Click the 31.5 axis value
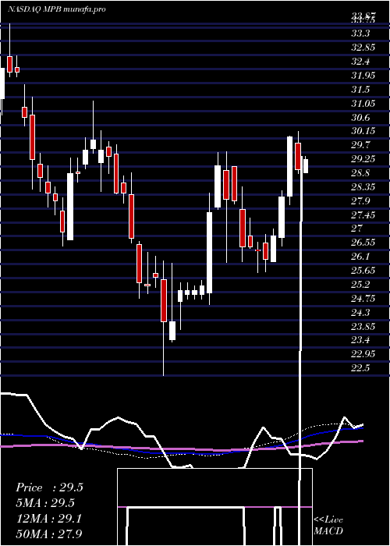390x546 pixels. pyautogui.click(x=360, y=90)
